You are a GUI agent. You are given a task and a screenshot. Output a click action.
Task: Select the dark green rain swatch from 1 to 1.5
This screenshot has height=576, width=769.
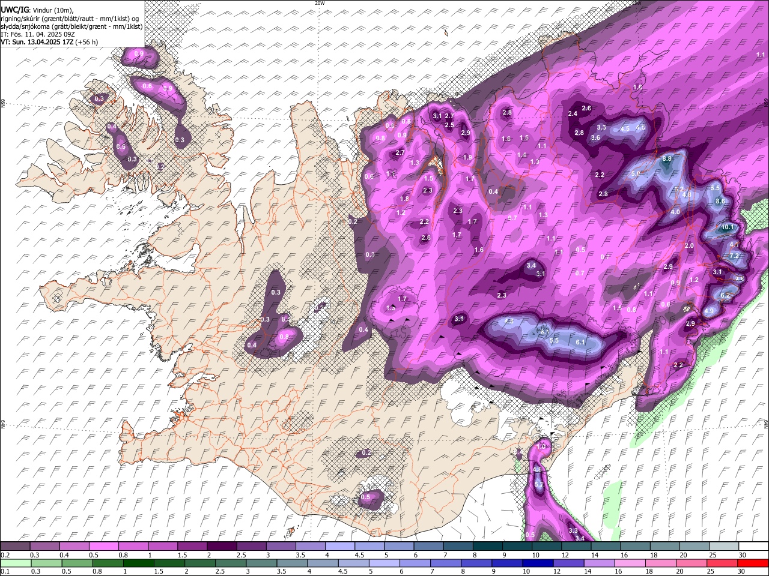click(x=138, y=563)
